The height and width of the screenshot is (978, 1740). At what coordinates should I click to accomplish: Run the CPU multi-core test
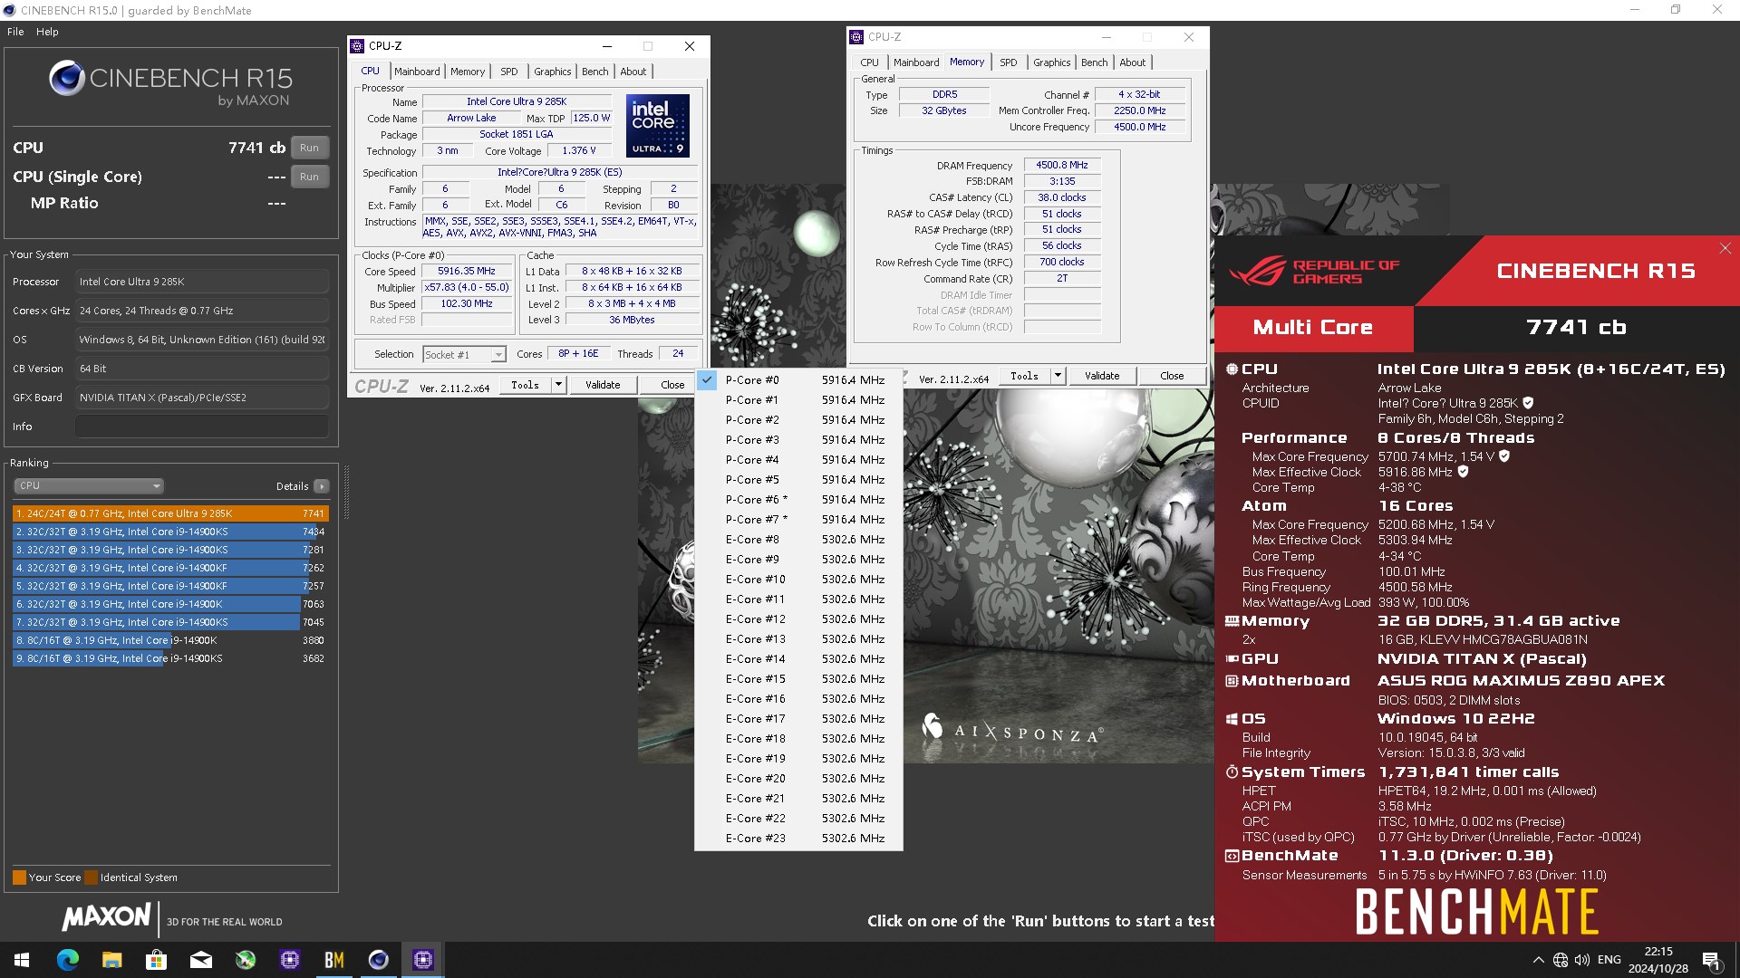[310, 148]
